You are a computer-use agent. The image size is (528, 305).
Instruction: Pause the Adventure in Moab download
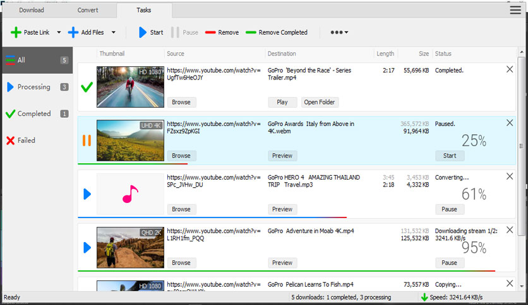tap(449, 263)
